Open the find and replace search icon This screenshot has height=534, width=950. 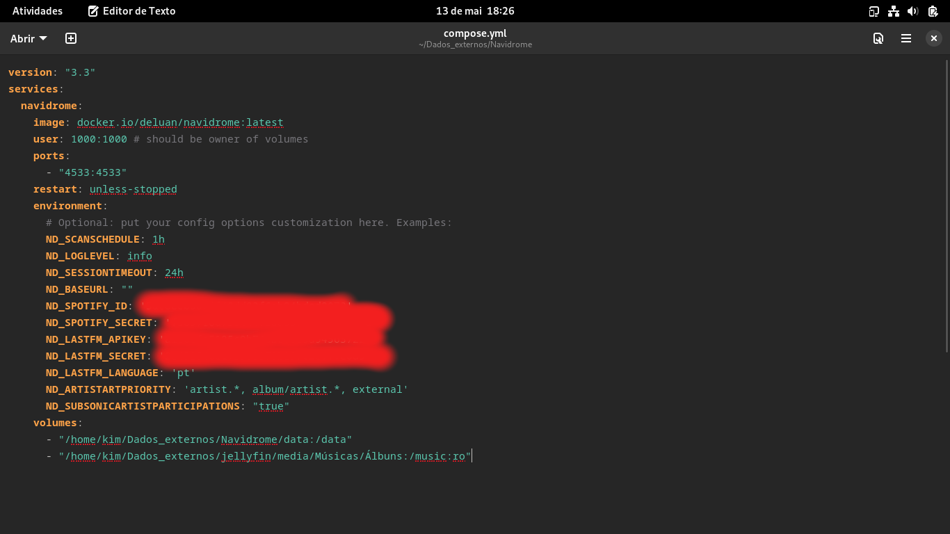coord(878,39)
